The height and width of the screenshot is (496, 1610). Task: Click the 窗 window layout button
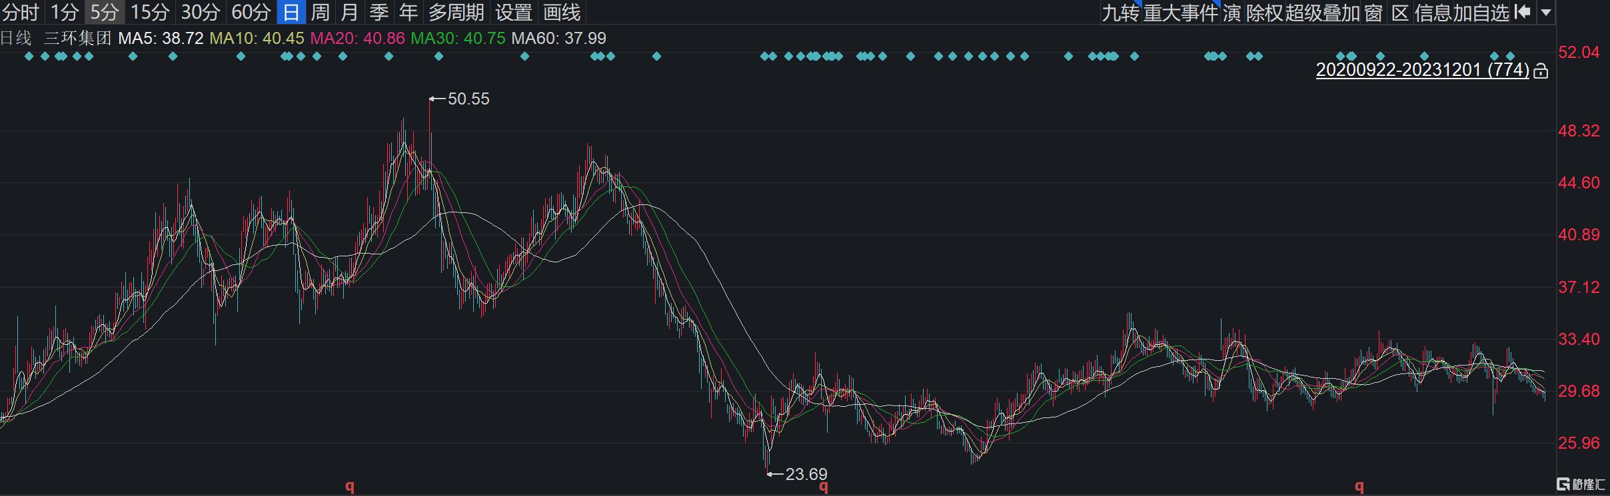(x=1373, y=12)
